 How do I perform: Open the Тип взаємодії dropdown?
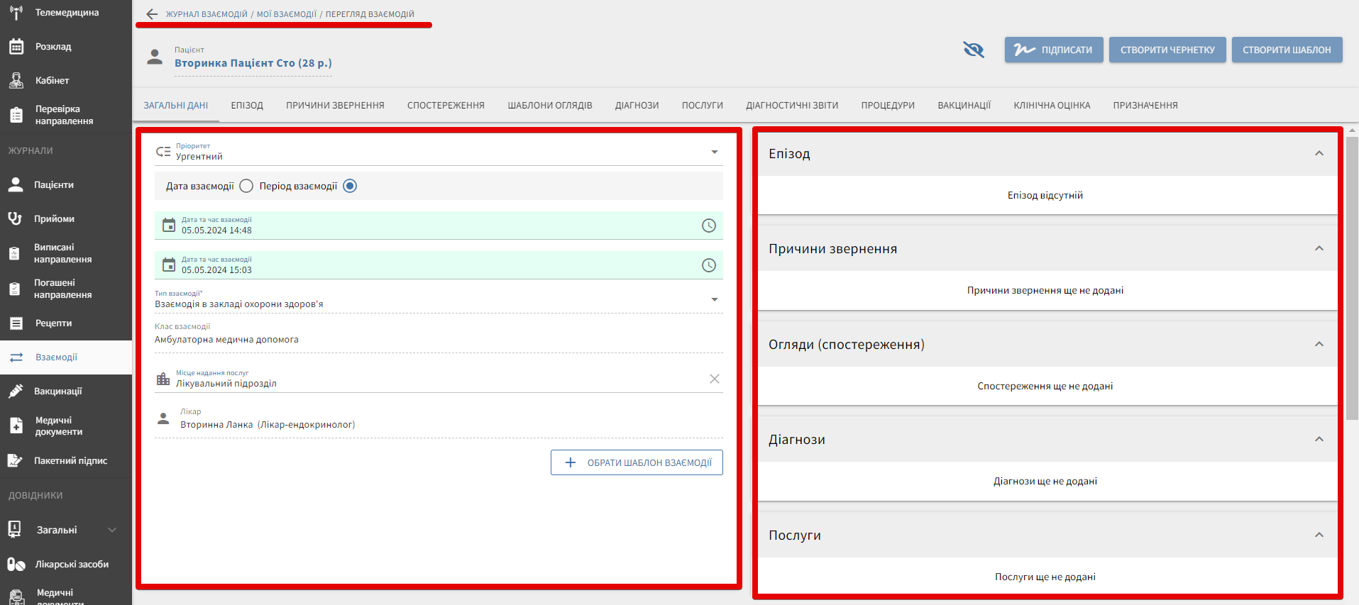coord(714,300)
